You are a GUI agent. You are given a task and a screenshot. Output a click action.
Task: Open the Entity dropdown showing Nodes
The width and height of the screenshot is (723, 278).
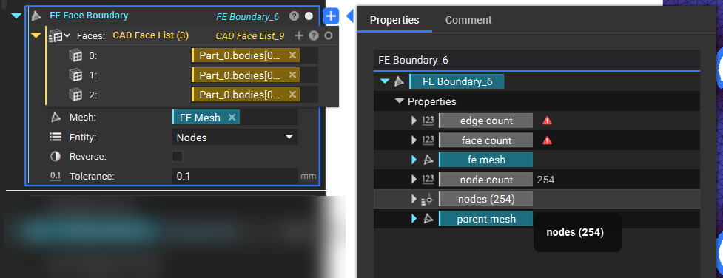235,138
